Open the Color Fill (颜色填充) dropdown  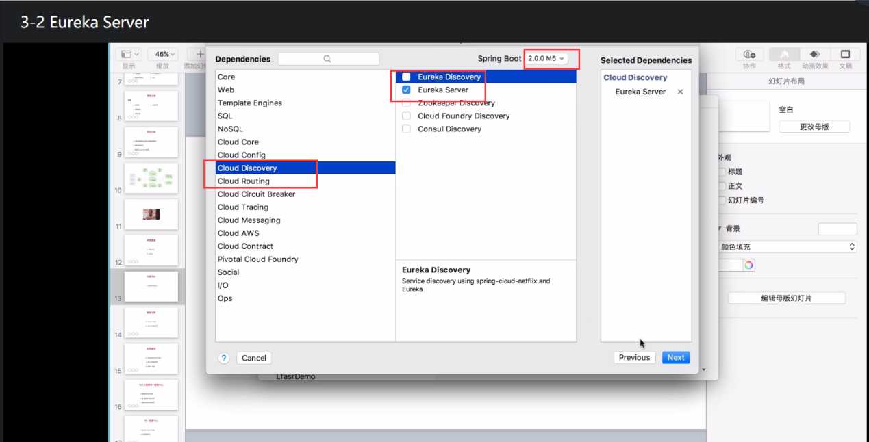(787, 247)
